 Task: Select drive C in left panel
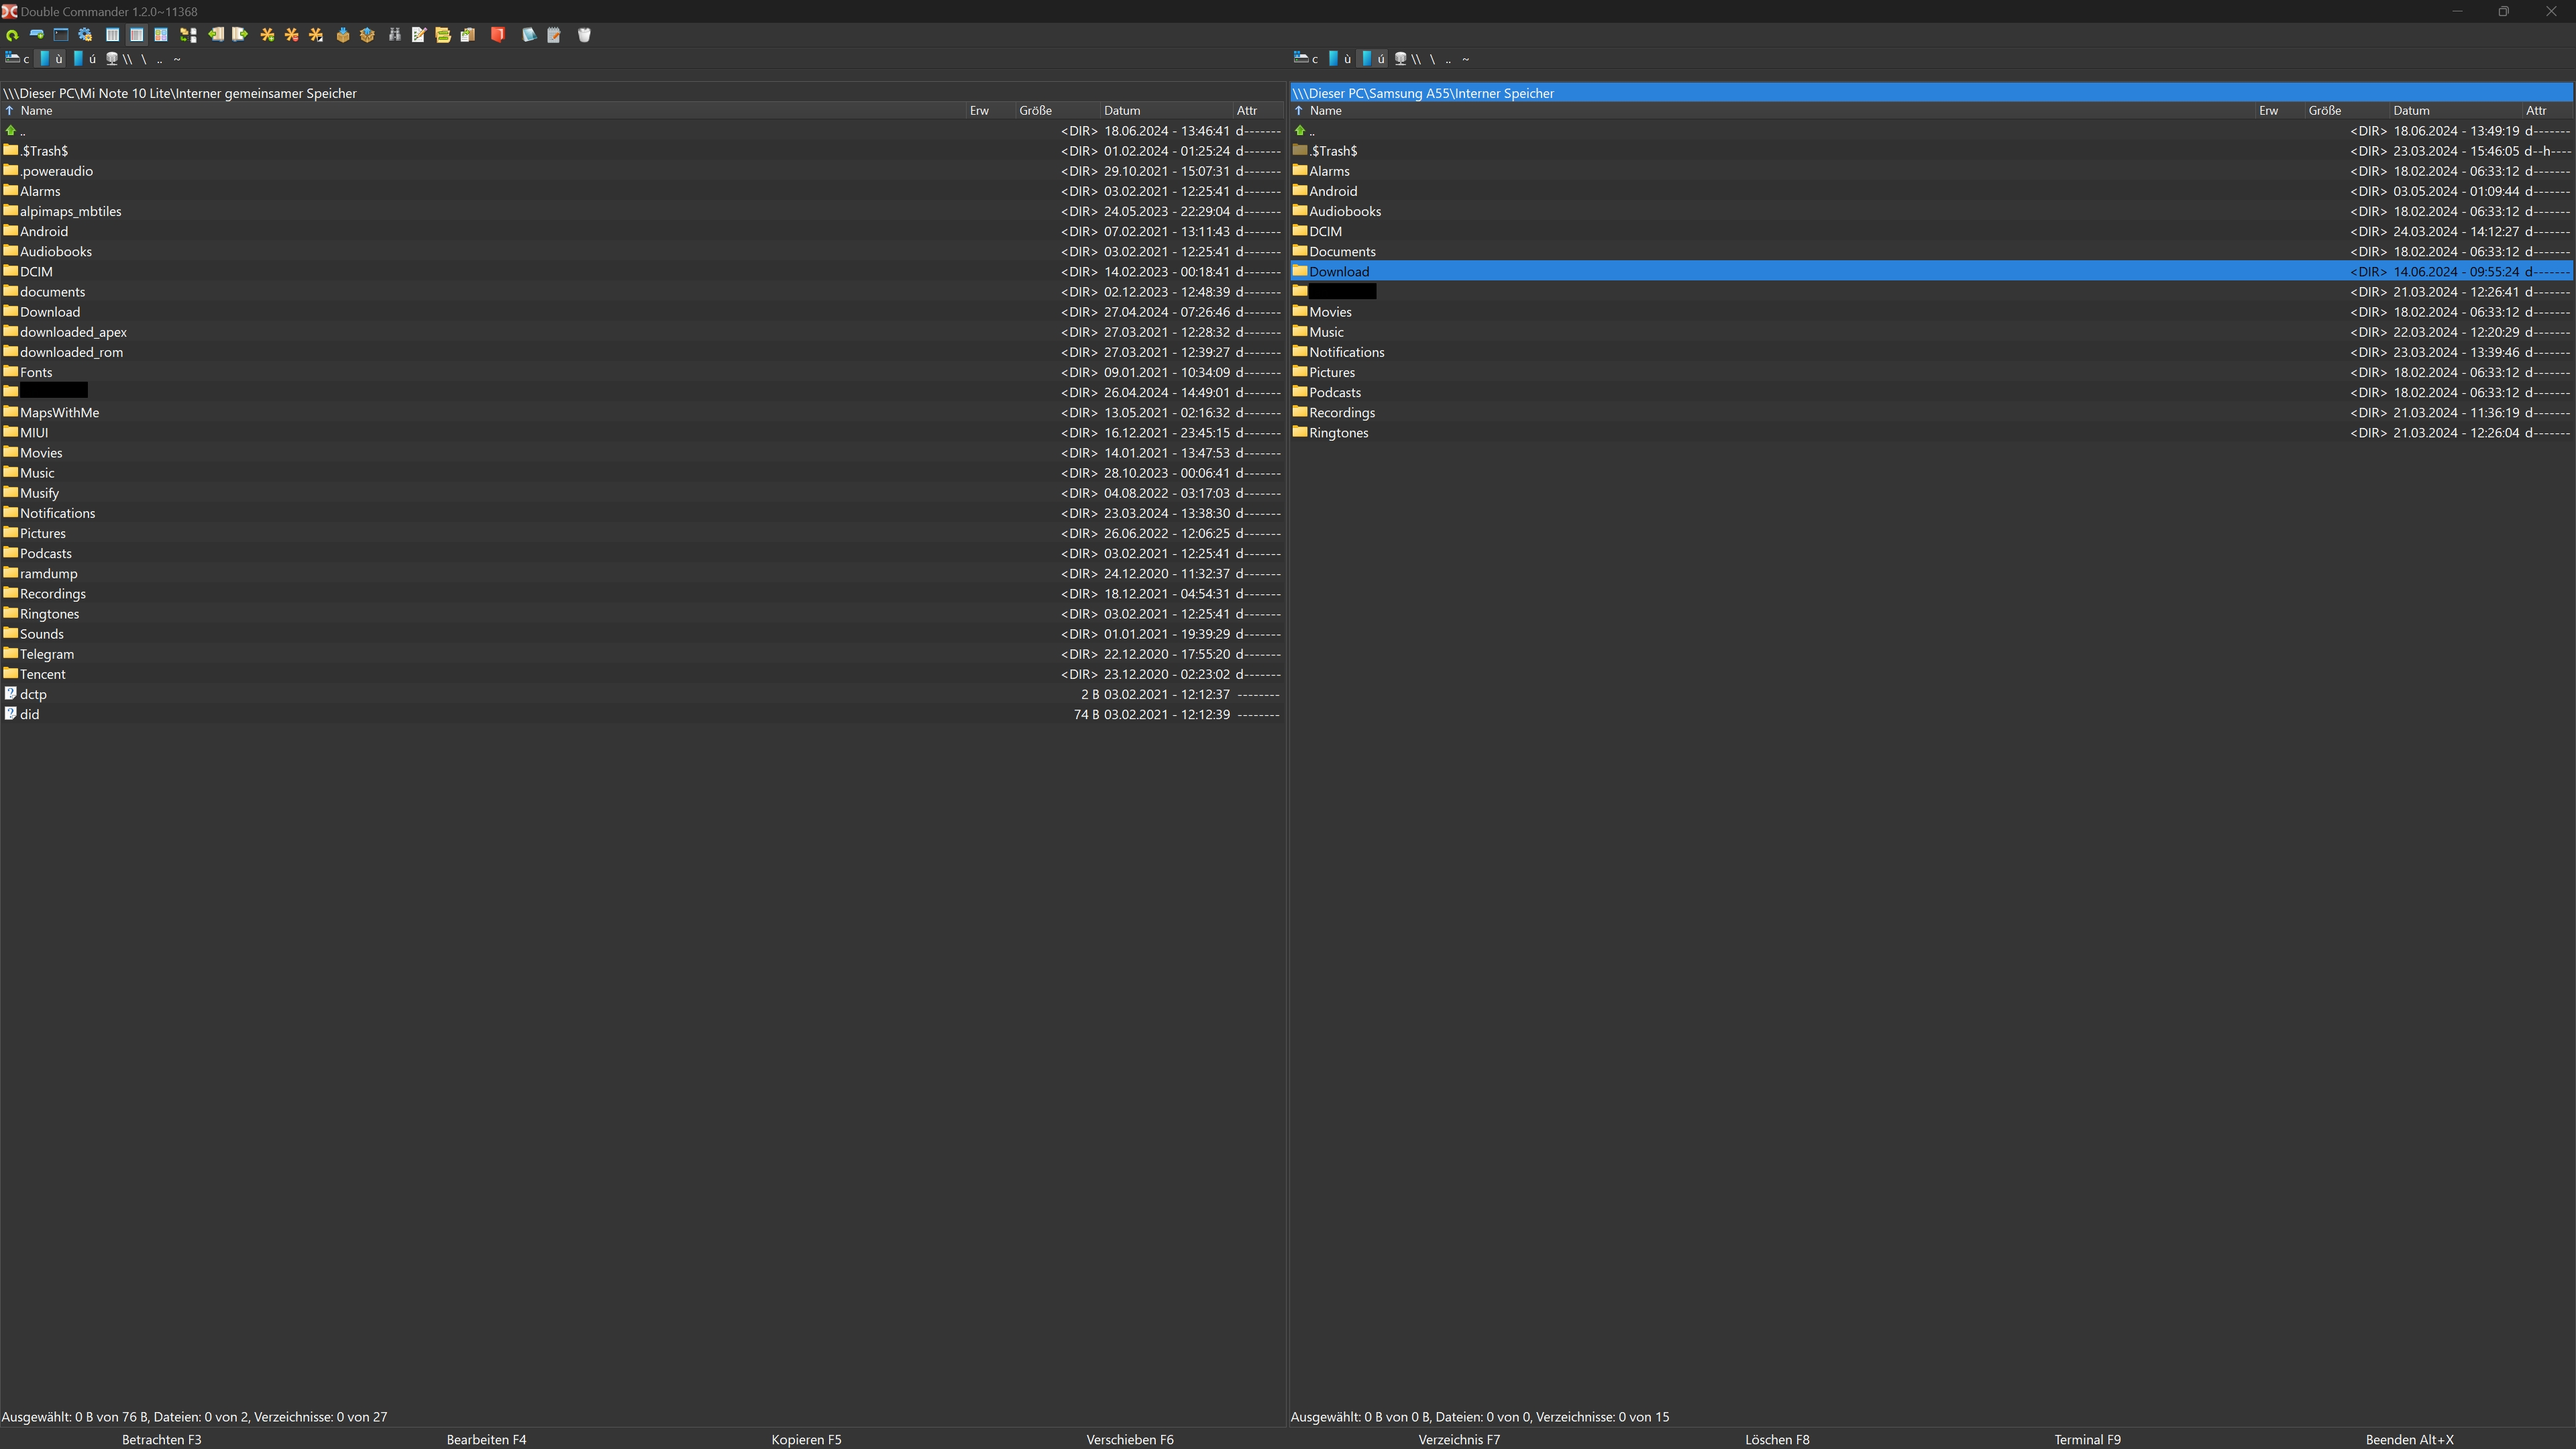pos(17,59)
